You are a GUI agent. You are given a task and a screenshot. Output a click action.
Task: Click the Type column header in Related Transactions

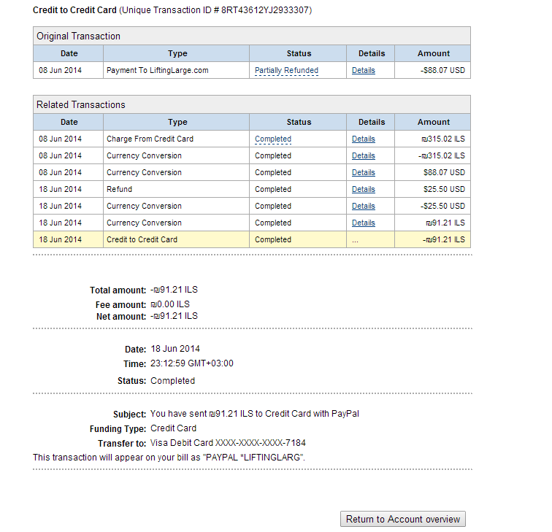point(177,122)
